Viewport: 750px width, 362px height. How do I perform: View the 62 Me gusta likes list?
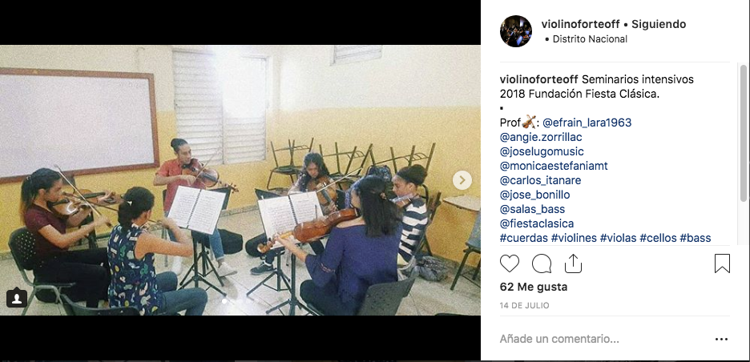click(534, 287)
